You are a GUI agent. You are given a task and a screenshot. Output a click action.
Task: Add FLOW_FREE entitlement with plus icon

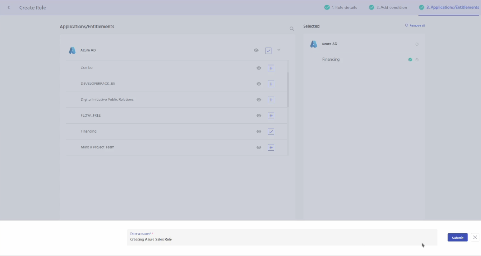coord(271,116)
